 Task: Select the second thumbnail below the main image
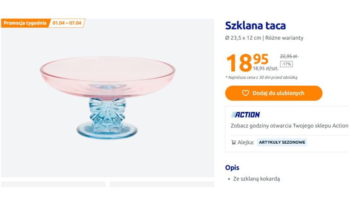click(162, 184)
